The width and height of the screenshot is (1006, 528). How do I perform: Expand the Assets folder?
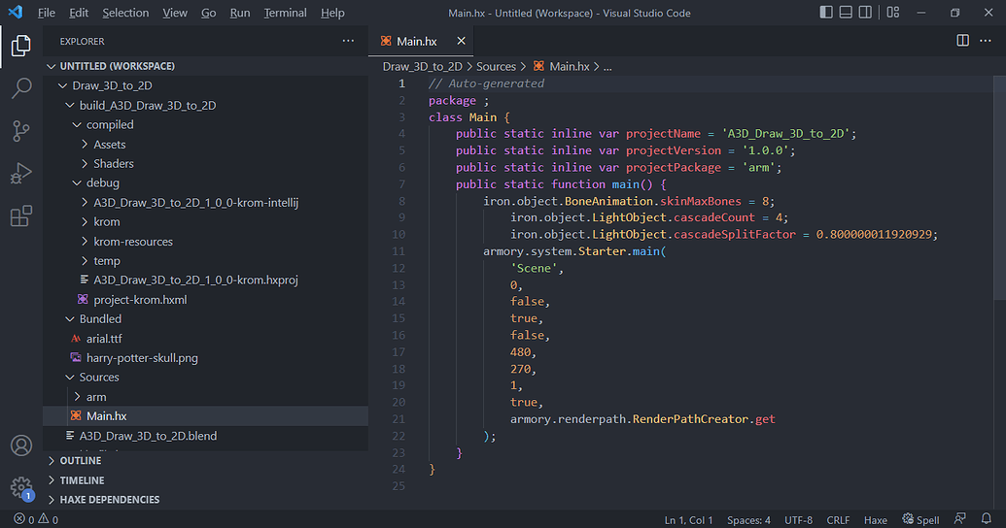[205, 145]
